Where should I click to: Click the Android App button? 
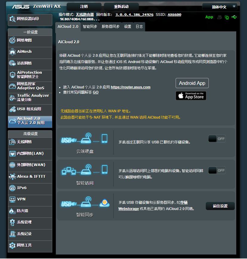[192, 83]
